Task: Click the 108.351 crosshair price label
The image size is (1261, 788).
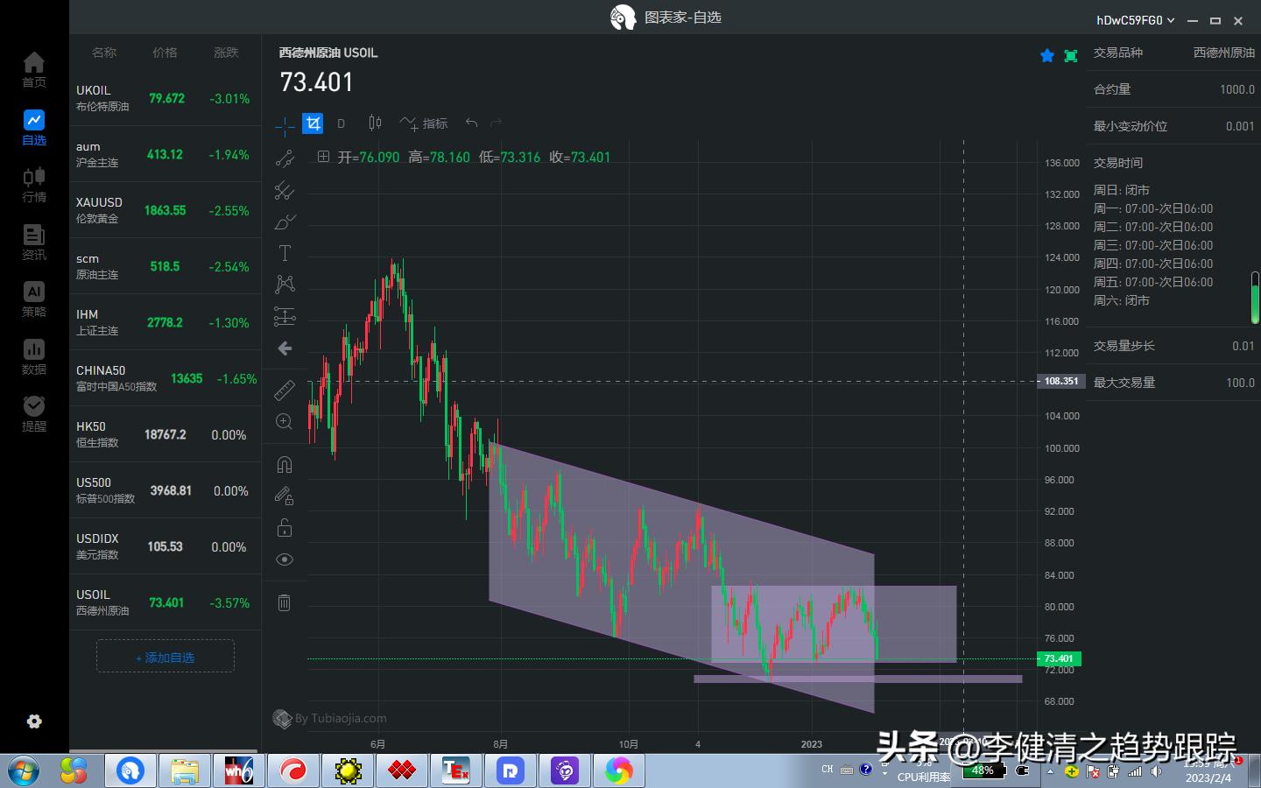Action: point(1061,381)
